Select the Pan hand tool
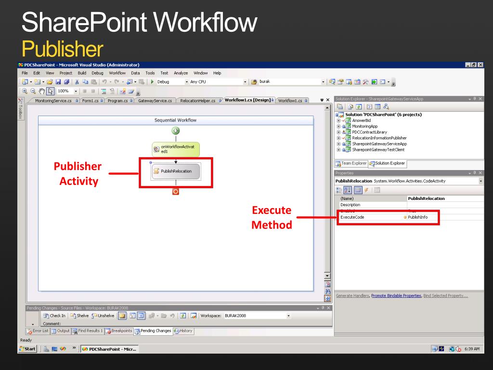This screenshot has height=370, width=493. point(42,91)
